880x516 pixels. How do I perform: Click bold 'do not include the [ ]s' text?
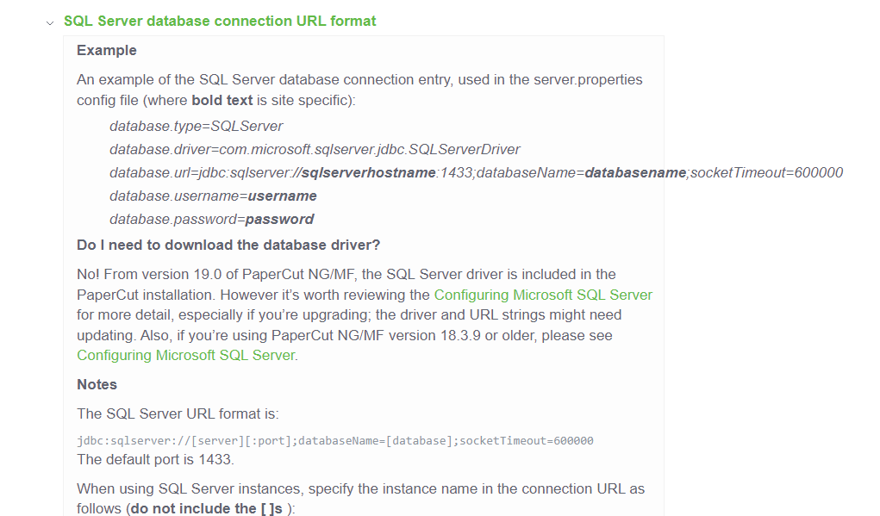(x=206, y=509)
